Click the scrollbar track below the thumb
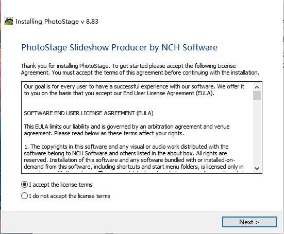Image resolution: width=284 pixels, height=234 pixels. 257,132
